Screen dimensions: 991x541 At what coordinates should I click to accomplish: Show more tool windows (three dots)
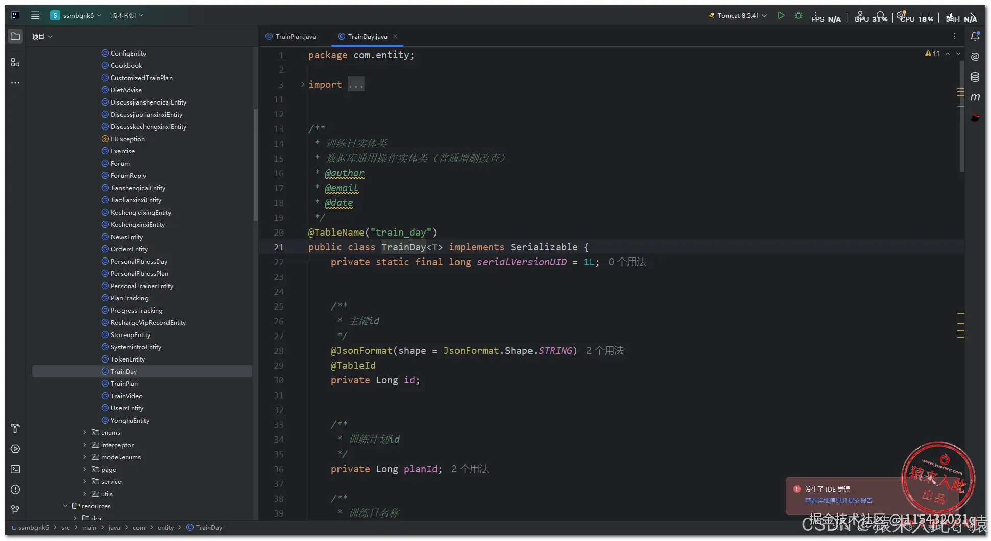coord(15,83)
